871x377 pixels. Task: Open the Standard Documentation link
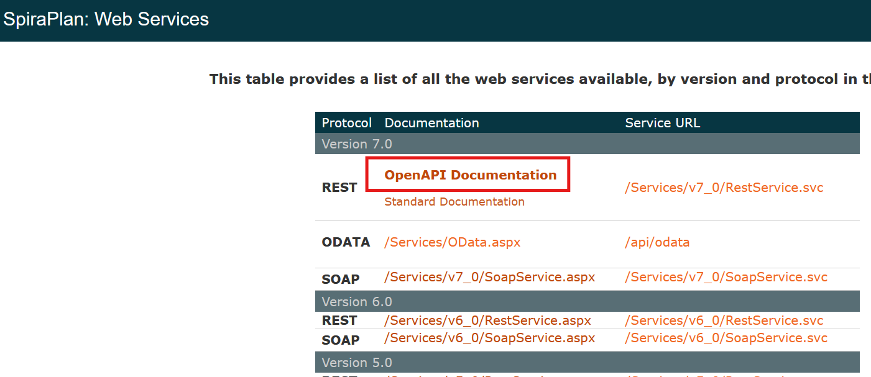[454, 202]
